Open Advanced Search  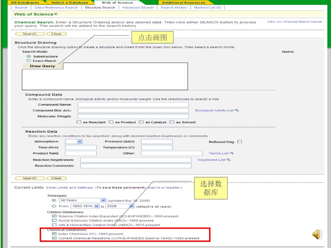point(138,8)
